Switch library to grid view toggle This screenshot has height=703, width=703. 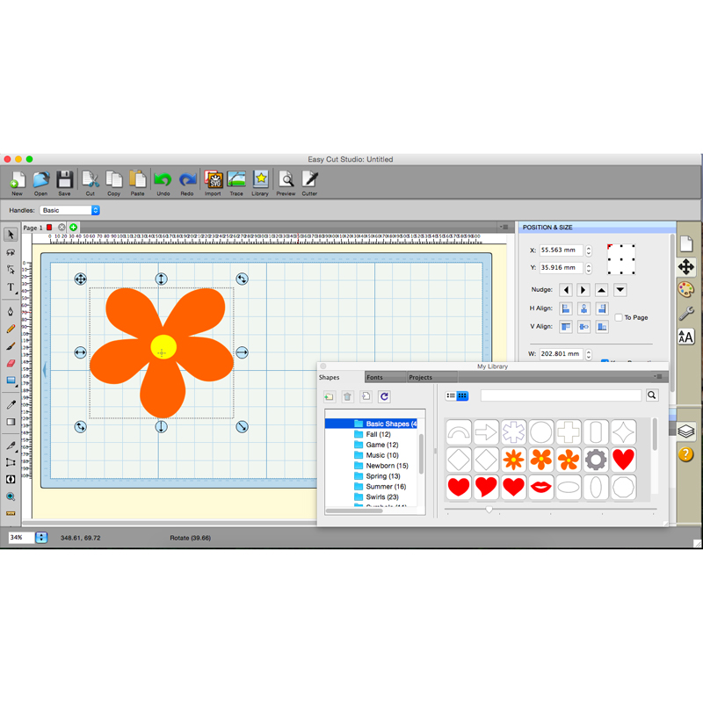tap(462, 396)
